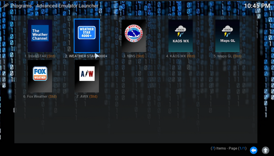Select the National Weather Service logo

click(x=134, y=35)
